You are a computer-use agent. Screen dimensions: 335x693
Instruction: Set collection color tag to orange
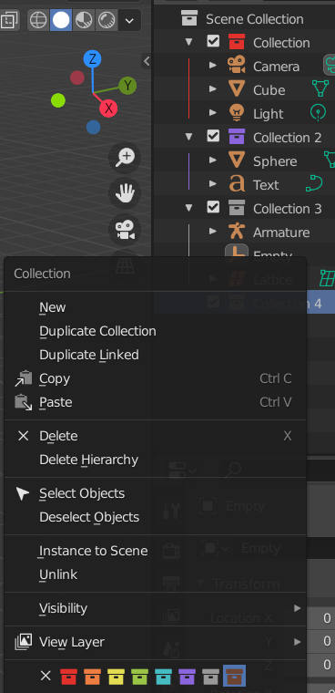click(x=92, y=677)
